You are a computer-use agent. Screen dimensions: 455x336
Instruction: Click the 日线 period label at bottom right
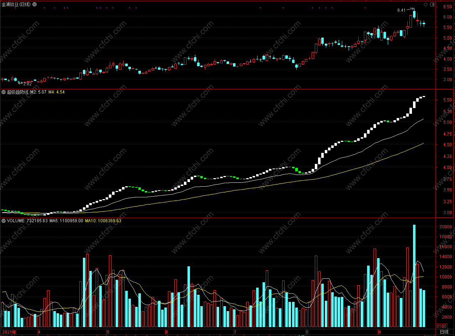444,332
